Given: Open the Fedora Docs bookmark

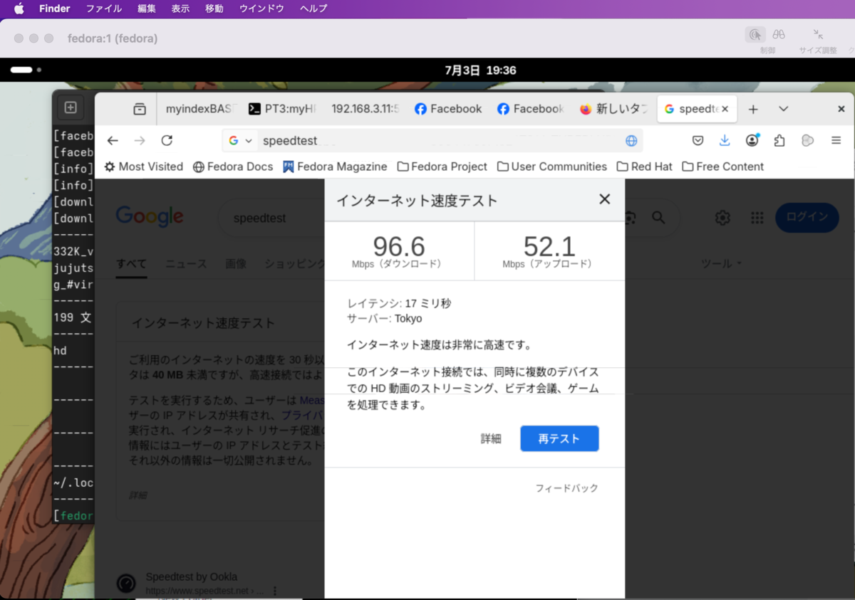Looking at the screenshot, I should pyautogui.click(x=232, y=167).
